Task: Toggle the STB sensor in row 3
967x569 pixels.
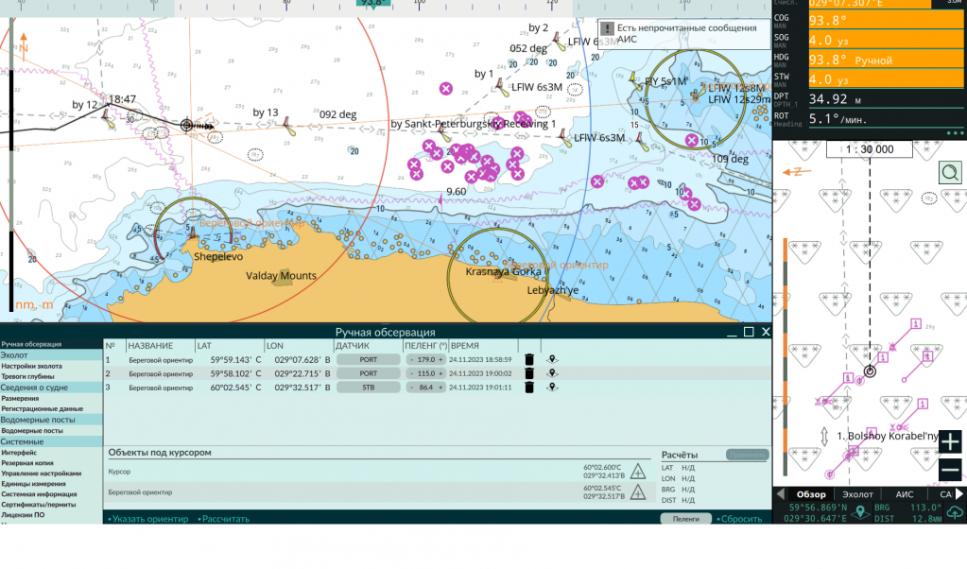Action: click(368, 388)
